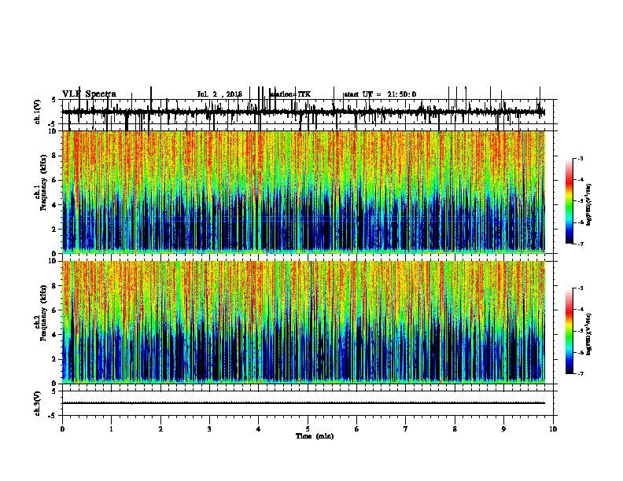Click the "2" kHz tick on ch.2 frequency axis
The image size is (623, 481).
click(54, 359)
